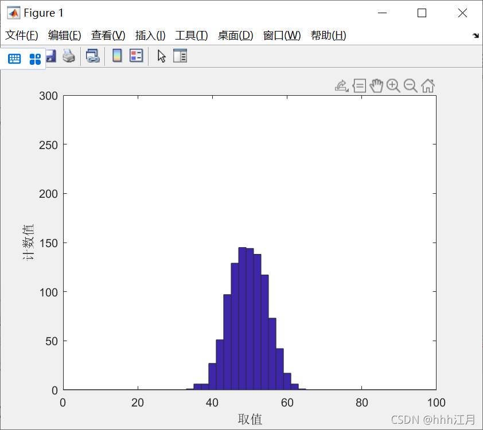Screen dimensions: 483x430
Task: Open the 查看(V) menu
Action: [x=108, y=36]
